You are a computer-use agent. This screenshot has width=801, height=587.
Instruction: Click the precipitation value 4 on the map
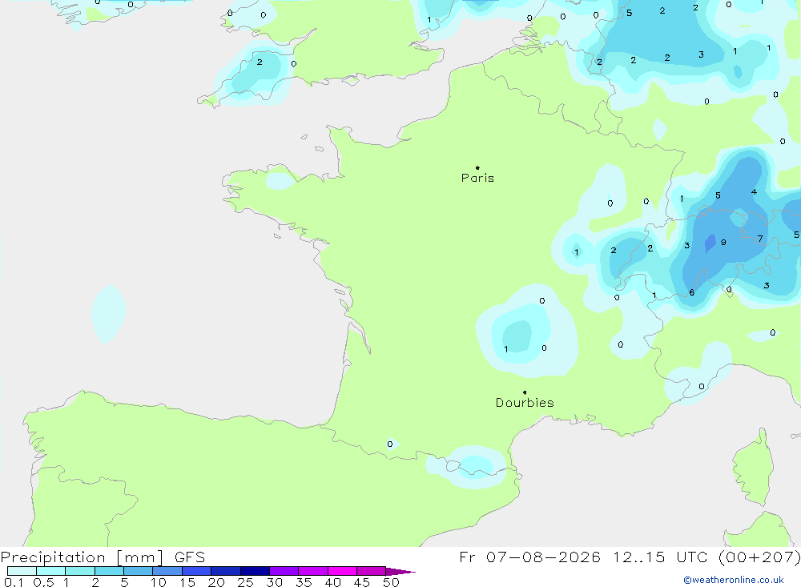click(x=754, y=192)
